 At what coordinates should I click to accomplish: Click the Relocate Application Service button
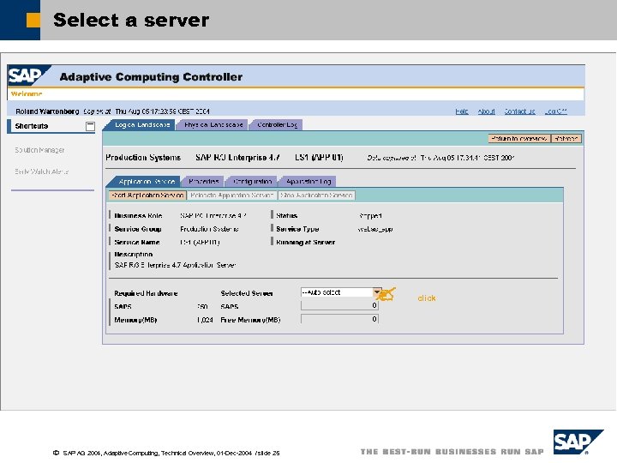pos(231,195)
